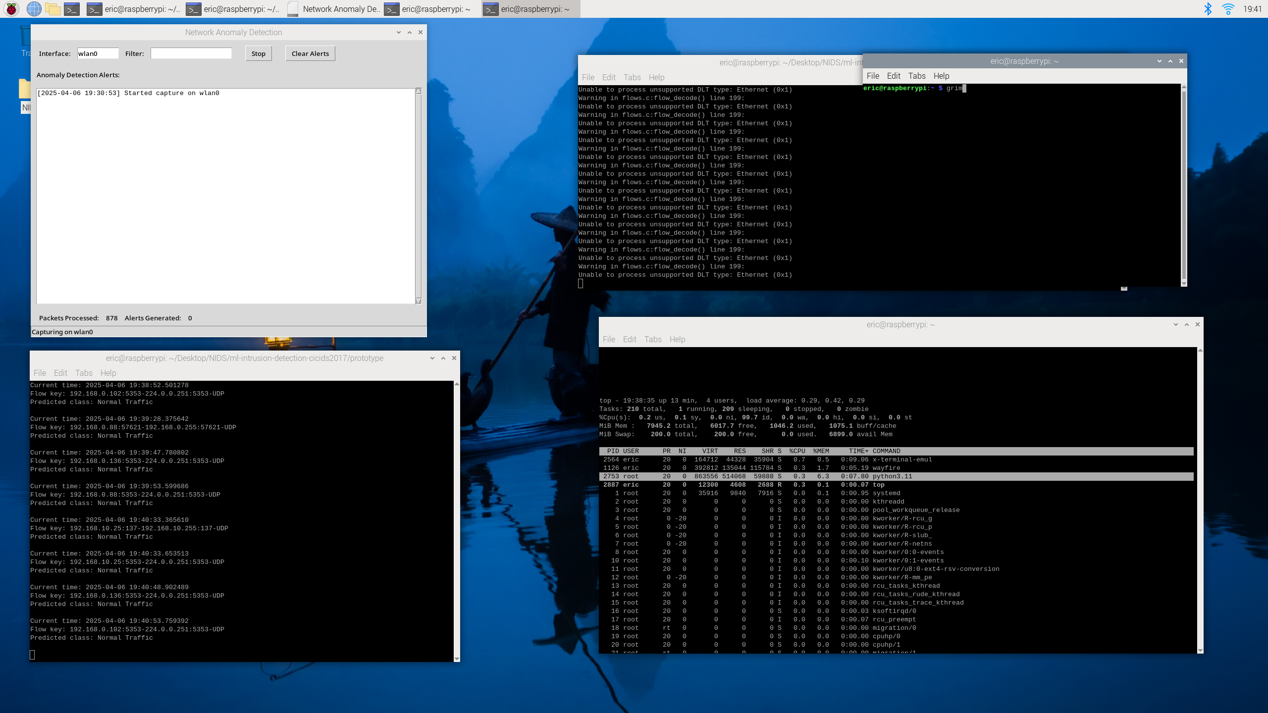This screenshot has height=713, width=1268.
Task: Launch terminal from taskbar launcher icon
Action: pos(72,9)
